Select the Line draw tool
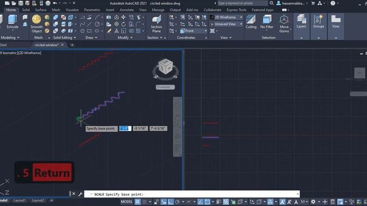The height and width of the screenshot is (206, 367). click(89, 24)
